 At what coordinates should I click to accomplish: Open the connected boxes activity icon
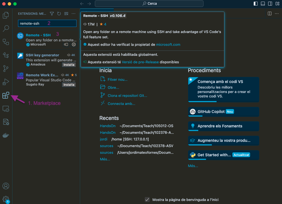pos(6,42)
